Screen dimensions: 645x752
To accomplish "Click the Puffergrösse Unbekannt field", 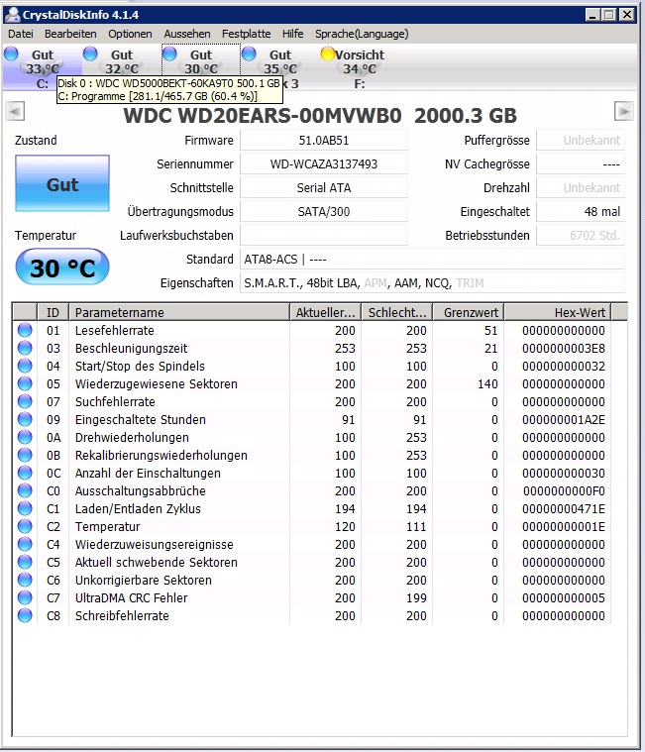I will [581, 141].
